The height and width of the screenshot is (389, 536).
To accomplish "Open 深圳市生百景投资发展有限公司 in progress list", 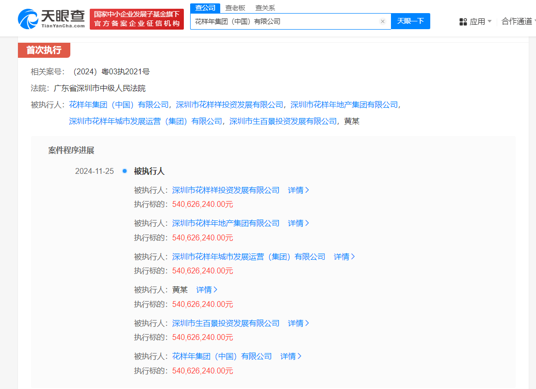I will point(226,323).
